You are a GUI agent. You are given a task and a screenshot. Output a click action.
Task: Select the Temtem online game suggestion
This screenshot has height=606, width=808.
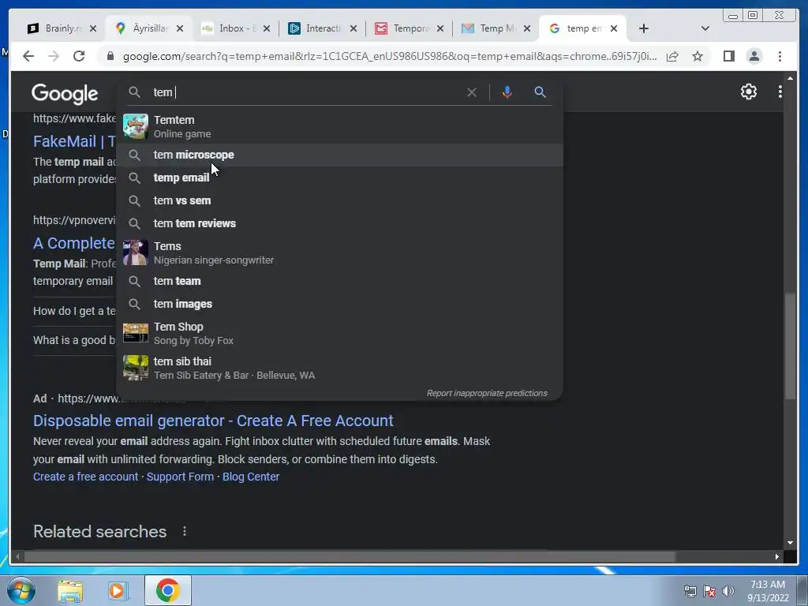(339, 126)
